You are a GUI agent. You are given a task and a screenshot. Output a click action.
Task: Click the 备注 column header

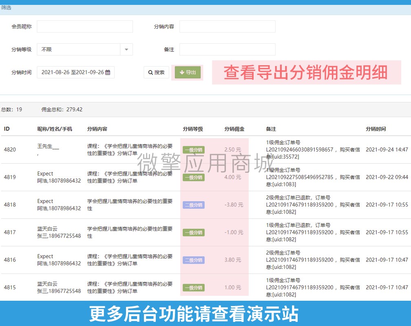[x=271, y=129]
